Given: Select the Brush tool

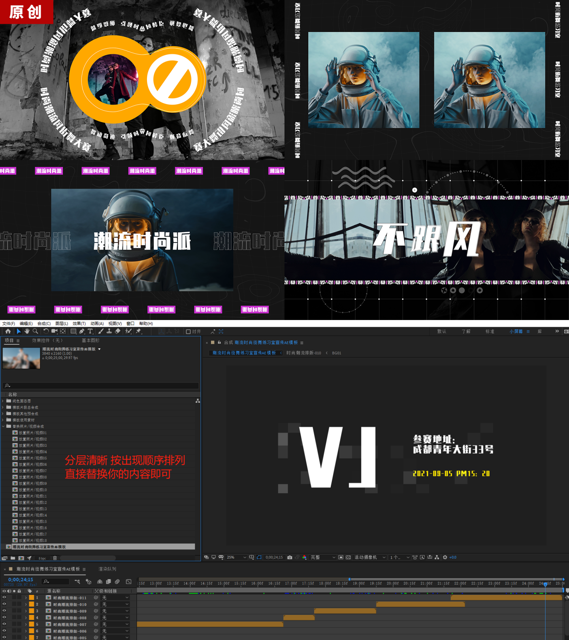Looking at the screenshot, I should pyautogui.click(x=101, y=331).
